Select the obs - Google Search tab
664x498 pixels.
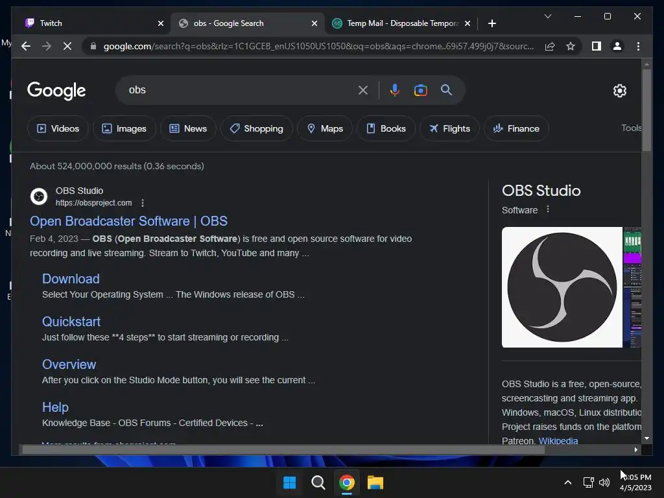point(247,23)
